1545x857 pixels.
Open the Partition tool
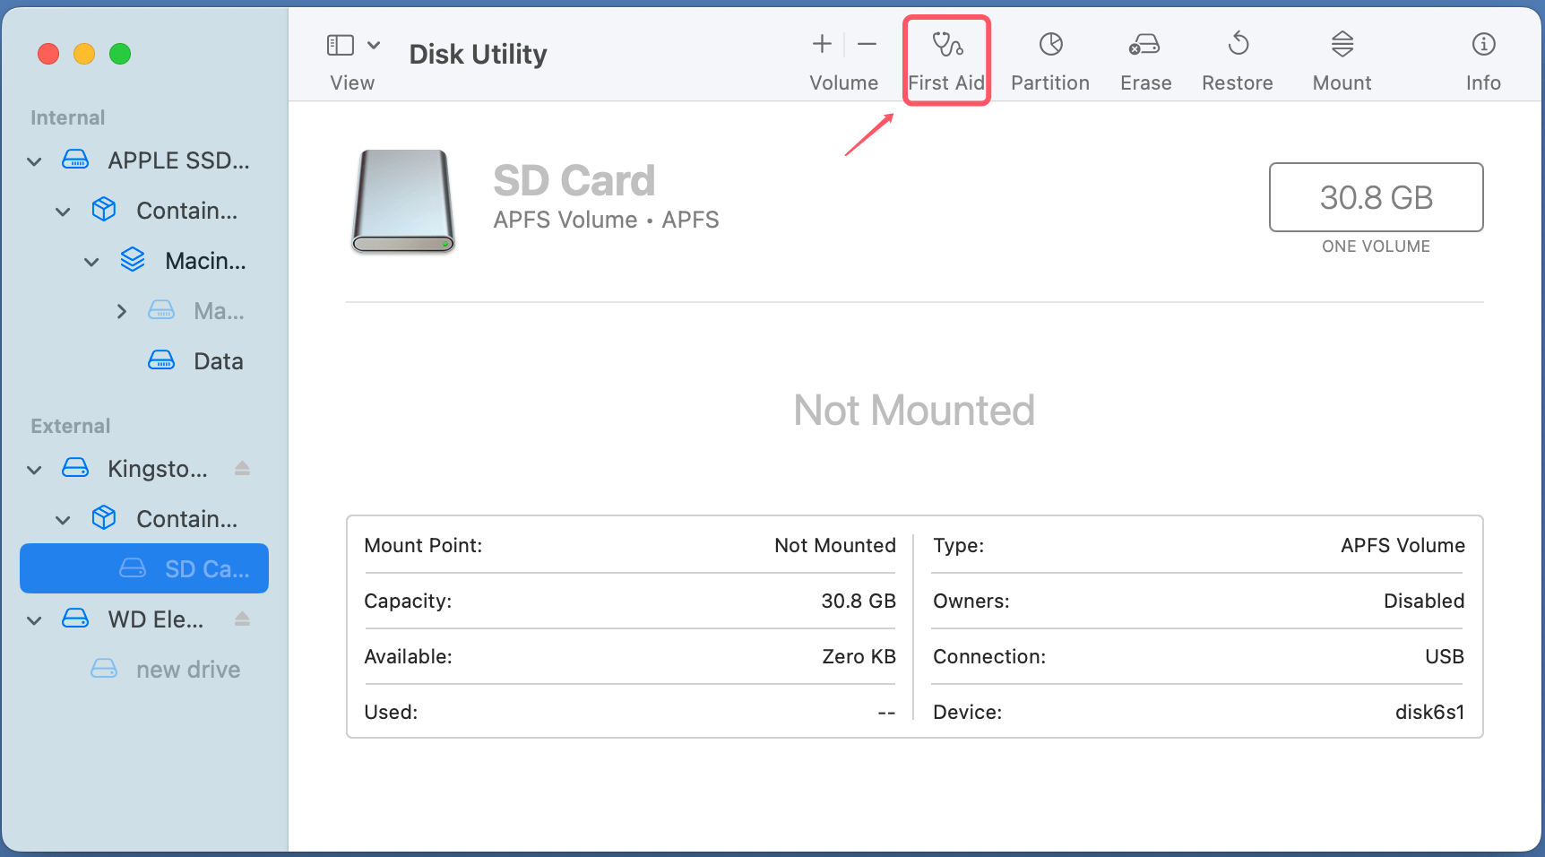tap(1049, 58)
